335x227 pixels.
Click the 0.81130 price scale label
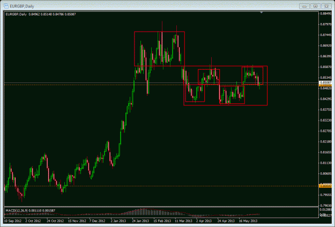[x=325, y=163]
